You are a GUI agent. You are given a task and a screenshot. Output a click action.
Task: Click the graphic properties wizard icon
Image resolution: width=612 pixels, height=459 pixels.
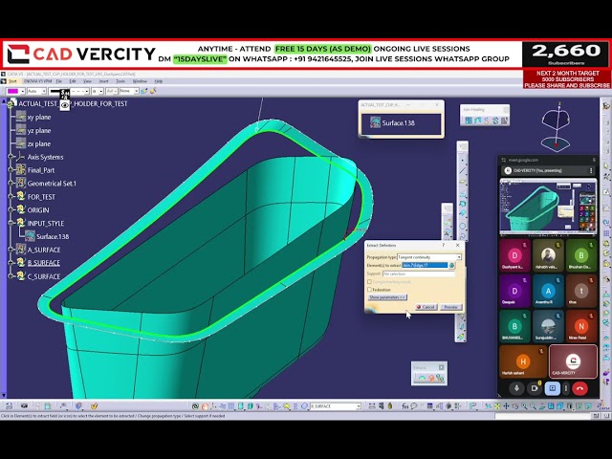point(153,91)
